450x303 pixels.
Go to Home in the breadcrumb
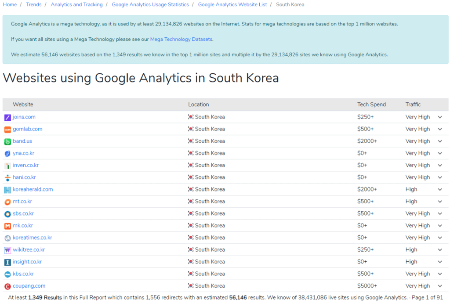pyautogui.click(x=10, y=4)
